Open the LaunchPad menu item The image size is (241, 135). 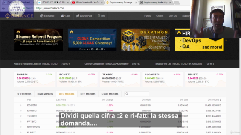[84, 16]
